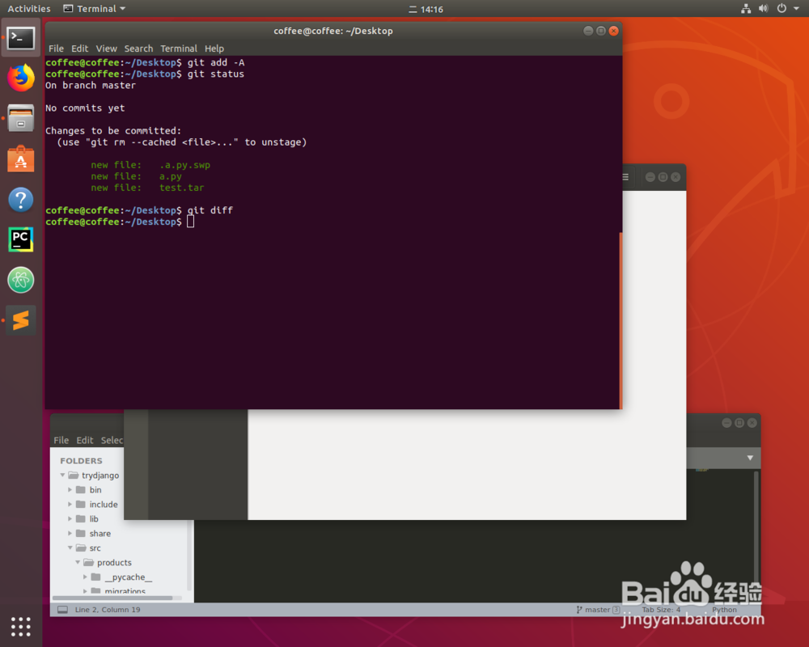Open the terminal Terminal menu
The width and height of the screenshot is (809, 647).
pyautogui.click(x=179, y=49)
